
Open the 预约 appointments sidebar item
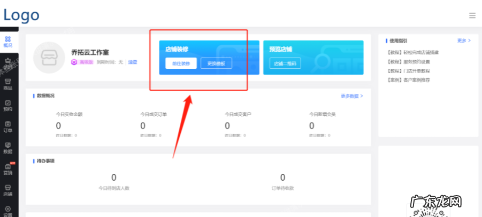(8, 106)
